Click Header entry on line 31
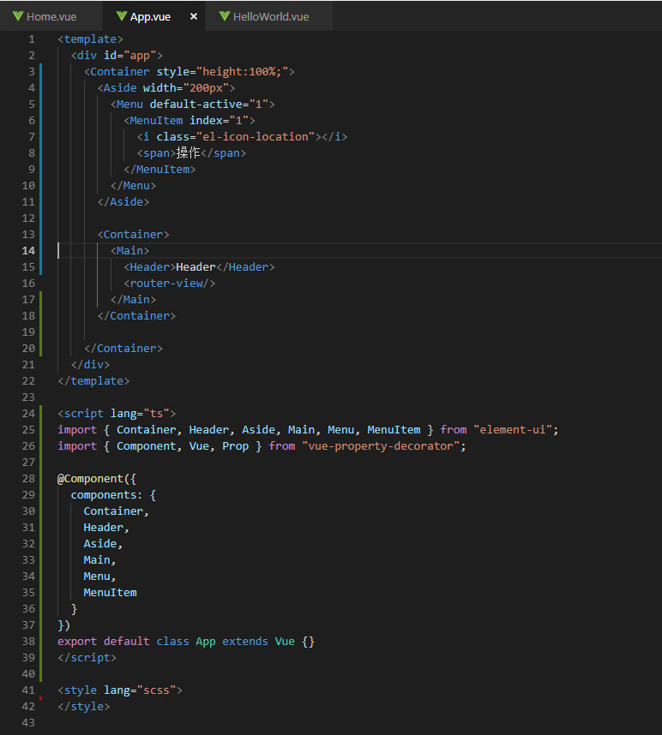The height and width of the screenshot is (735, 662). coord(104,528)
